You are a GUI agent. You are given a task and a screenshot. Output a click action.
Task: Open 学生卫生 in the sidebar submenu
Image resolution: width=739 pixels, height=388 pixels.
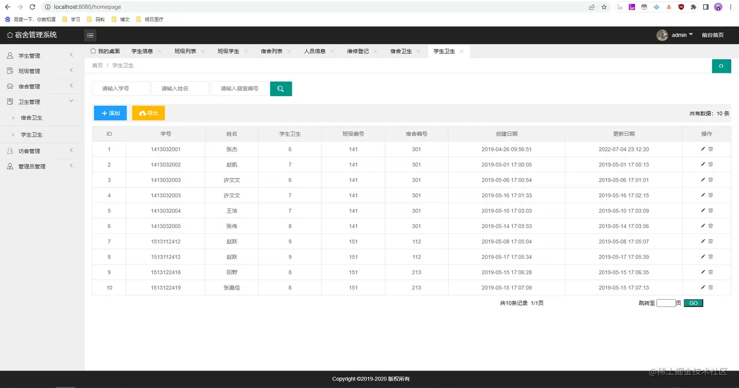[x=42, y=134]
